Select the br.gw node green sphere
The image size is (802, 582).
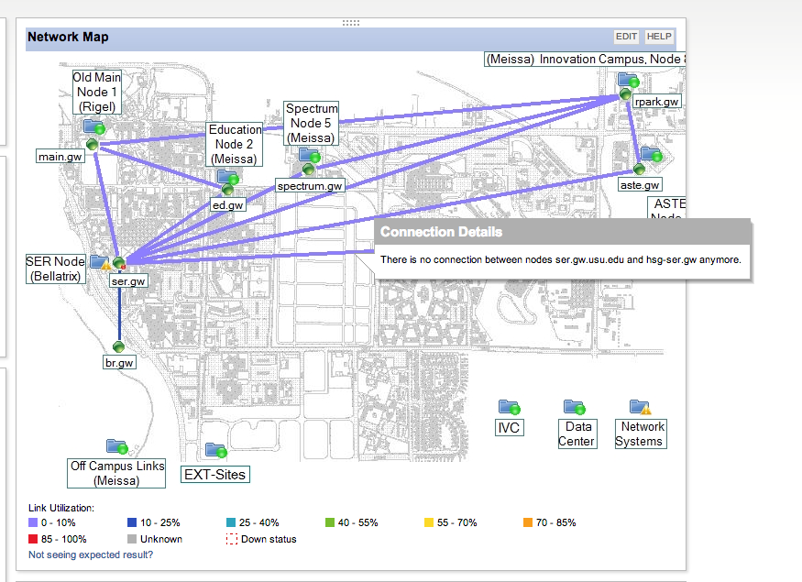118,347
